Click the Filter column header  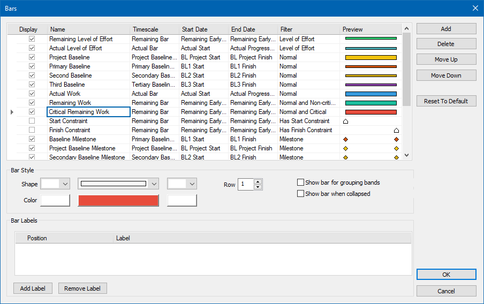309,29
